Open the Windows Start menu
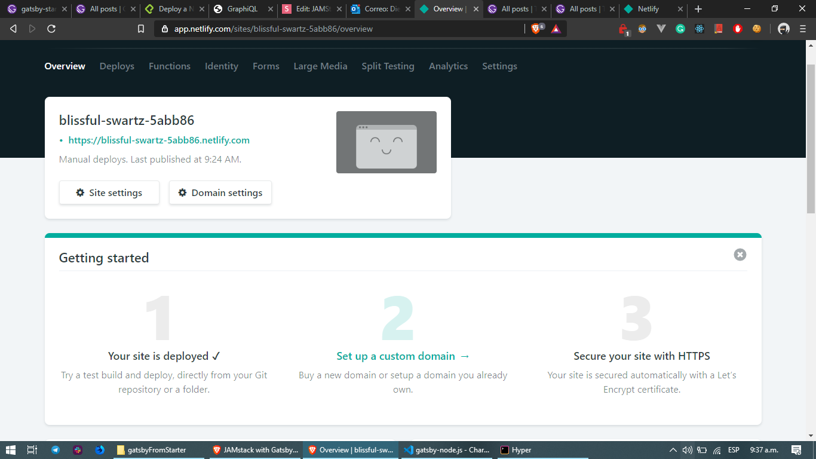This screenshot has height=459, width=816. (11, 450)
